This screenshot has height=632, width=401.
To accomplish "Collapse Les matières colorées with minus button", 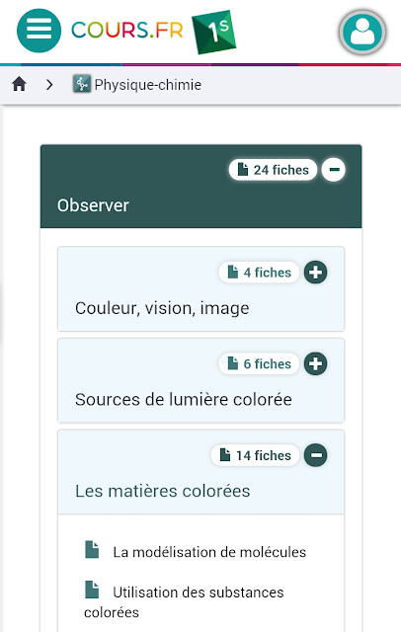I will [x=315, y=455].
